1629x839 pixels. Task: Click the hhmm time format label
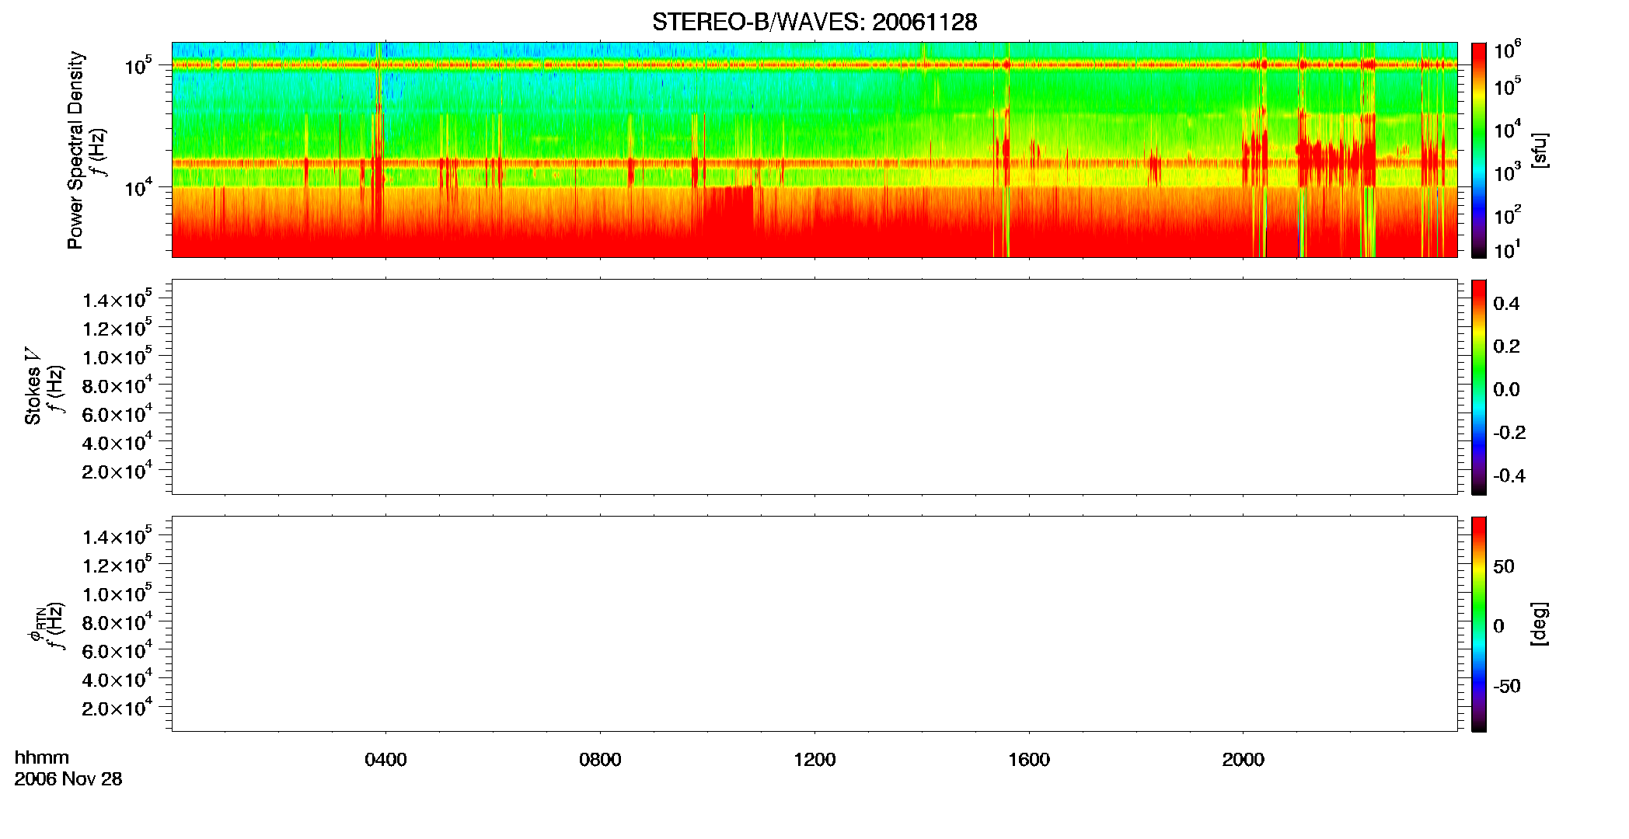point(42,757)
